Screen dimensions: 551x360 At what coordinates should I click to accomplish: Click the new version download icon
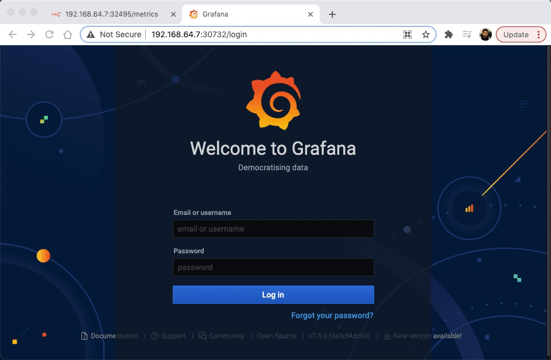(387, 336)
